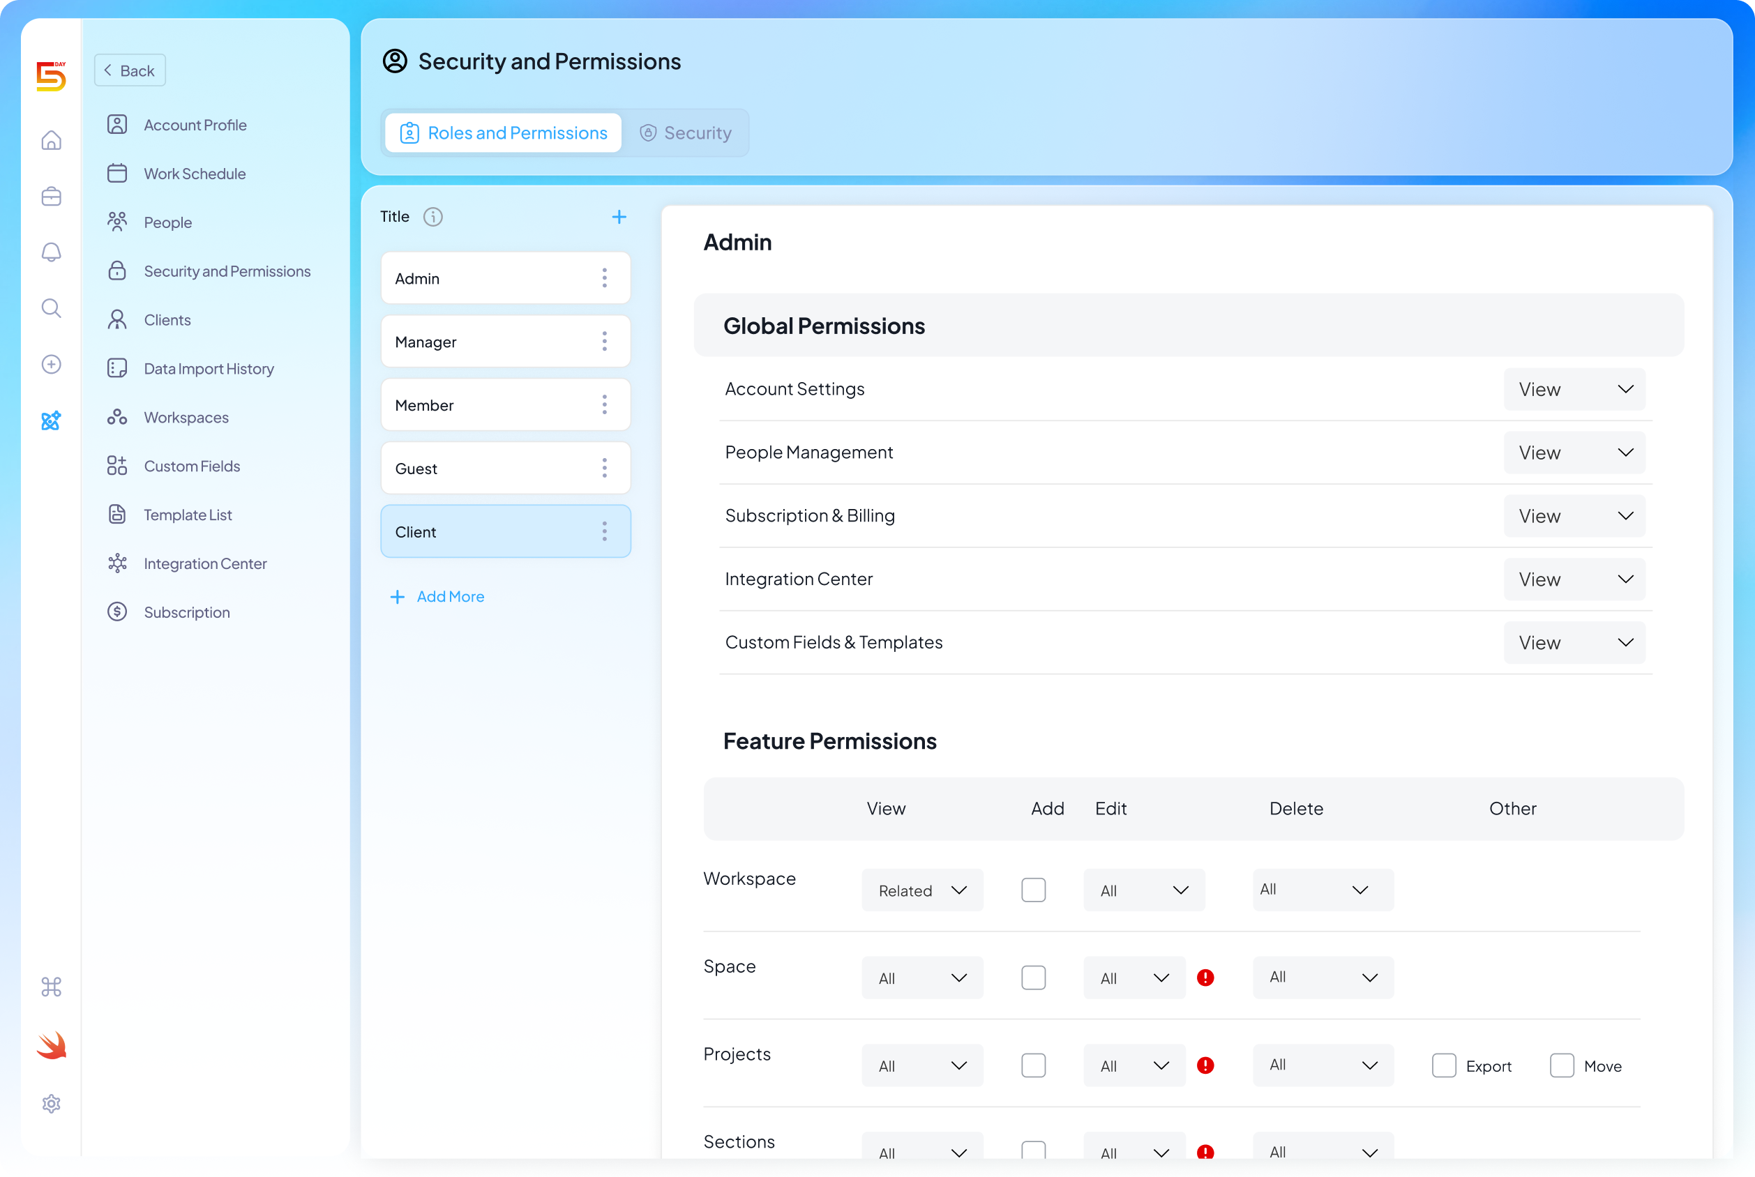Open the Delete dropdown for Space
Screen dimensions: 1755x1177
[x=1323, y=977]
